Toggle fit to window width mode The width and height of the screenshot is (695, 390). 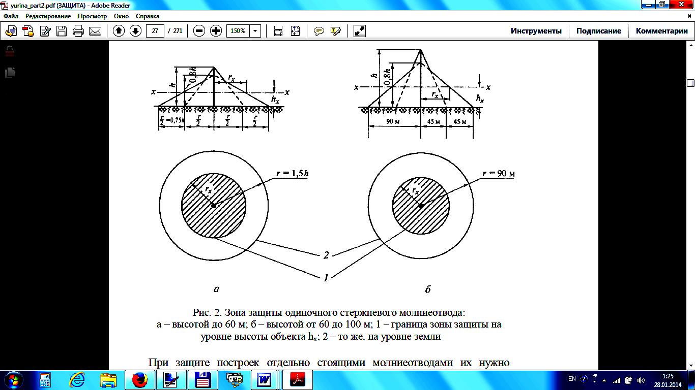coord(278,31)
